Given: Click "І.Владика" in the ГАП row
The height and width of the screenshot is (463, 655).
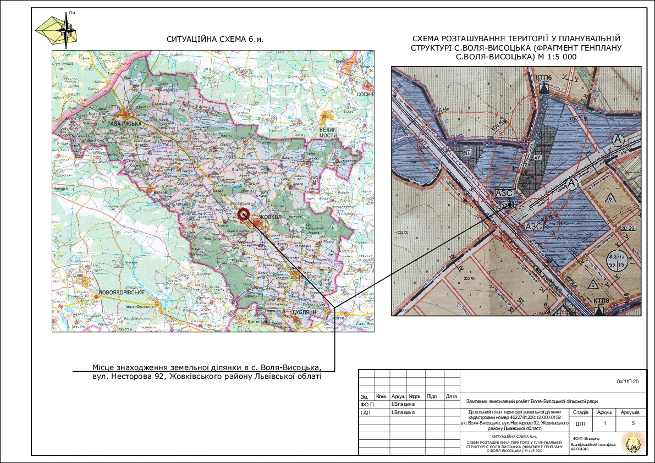Looking at the screenshot, I should [x=403, y=412].
